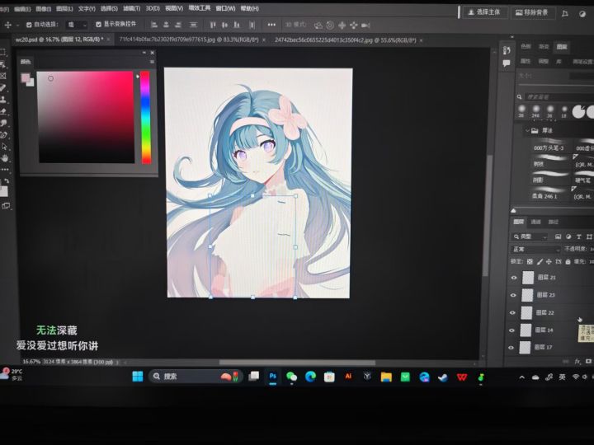Switch to the 71fc414b0fac jpg document tab
Screen dimensions: 594x445
click(188, 39)
